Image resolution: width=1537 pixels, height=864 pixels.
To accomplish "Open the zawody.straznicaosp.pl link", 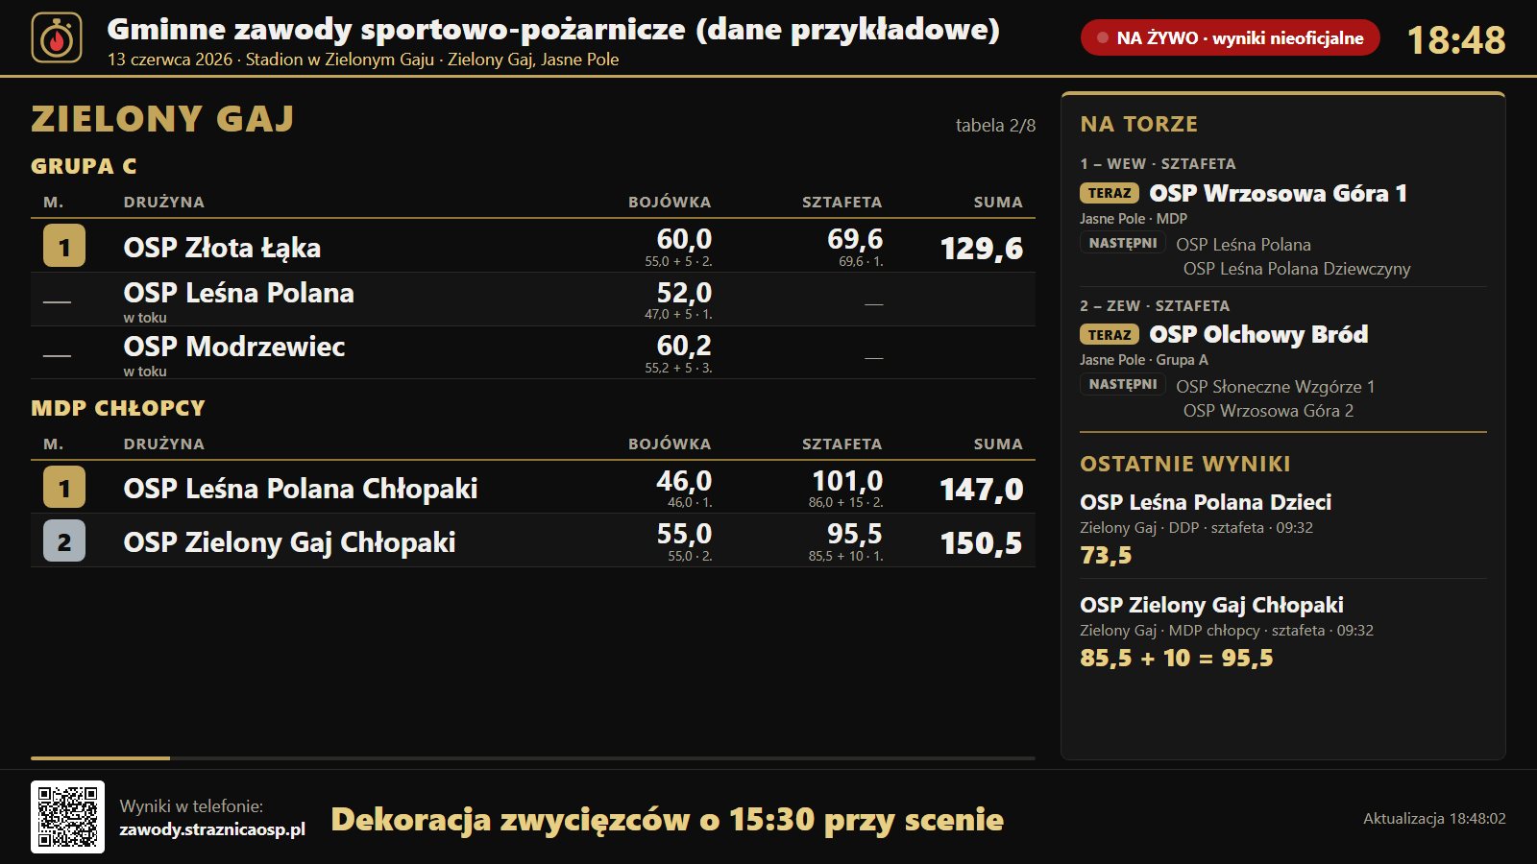I will pos(212,829).
